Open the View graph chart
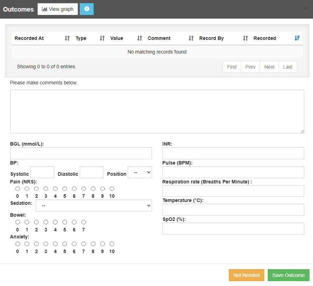Viewport: 313px width, 286px height. point(58,9)
